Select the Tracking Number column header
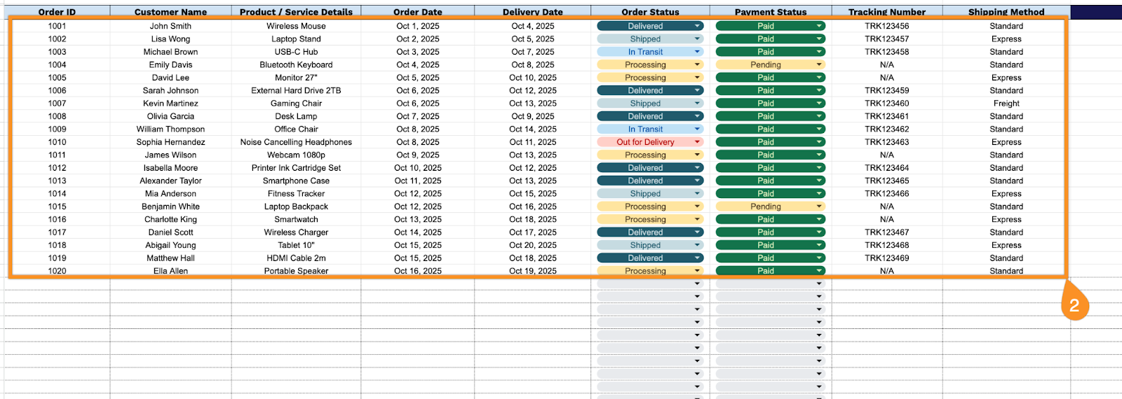The width and height of the screenshot is (1122, 399). [887, 12]
